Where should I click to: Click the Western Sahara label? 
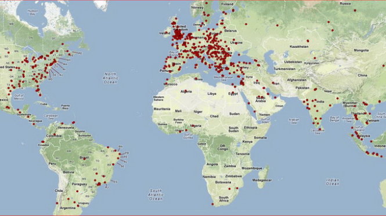(x=158, y=98)
